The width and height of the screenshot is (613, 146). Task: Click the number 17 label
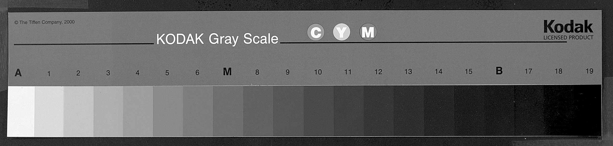[x=528, y=71]
